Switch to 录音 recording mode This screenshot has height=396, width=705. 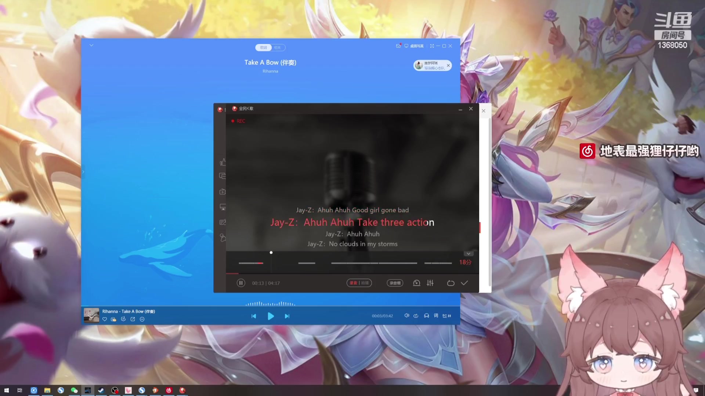[x=353, y=283]
